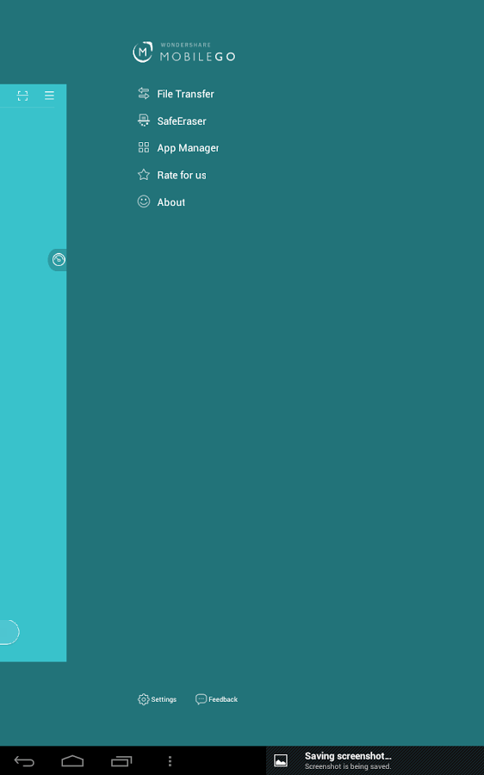This screenshot has height=775, width=484.
Task: Click the Feedback speech bubble icon
Action: pos(201,699)
